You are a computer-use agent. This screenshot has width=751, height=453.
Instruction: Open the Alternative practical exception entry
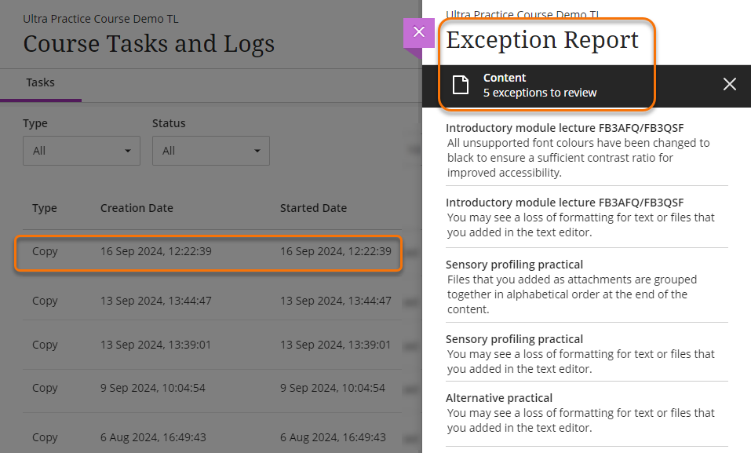pyautogui.click(x=499, y=398)
